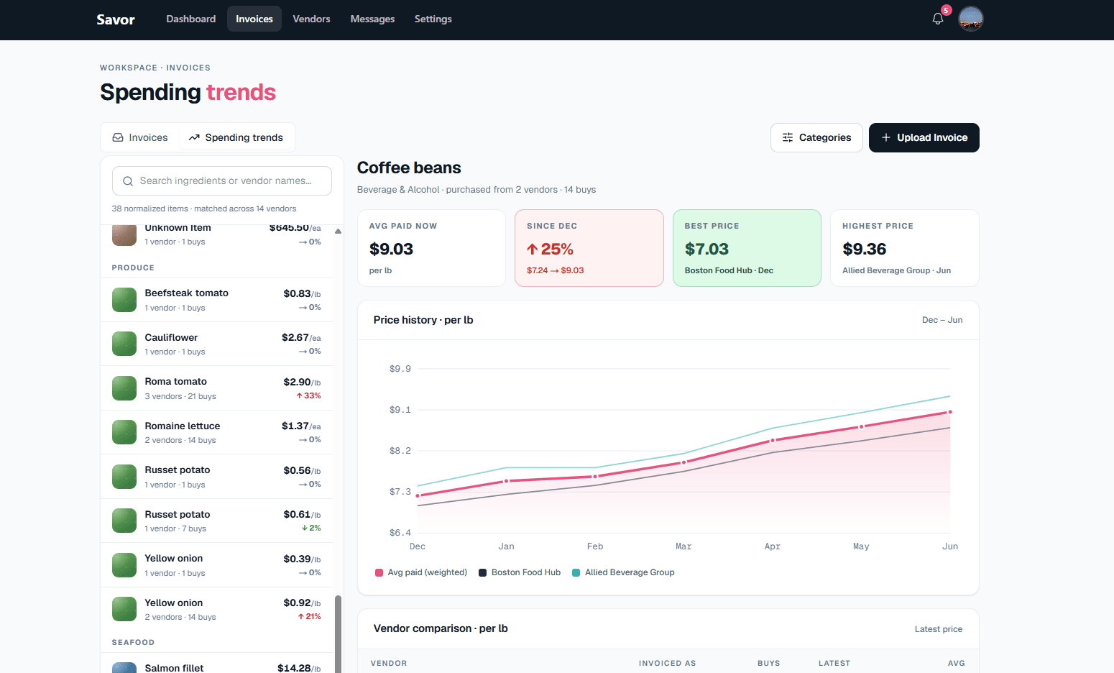
Task: Click the VENDOR column header
Action: pyautogui.click(x=389, y=664)
